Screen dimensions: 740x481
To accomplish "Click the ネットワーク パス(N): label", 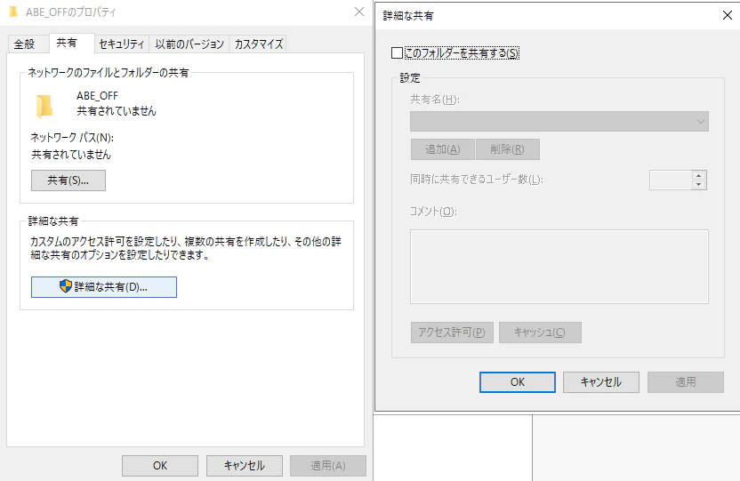I will 72,138.
